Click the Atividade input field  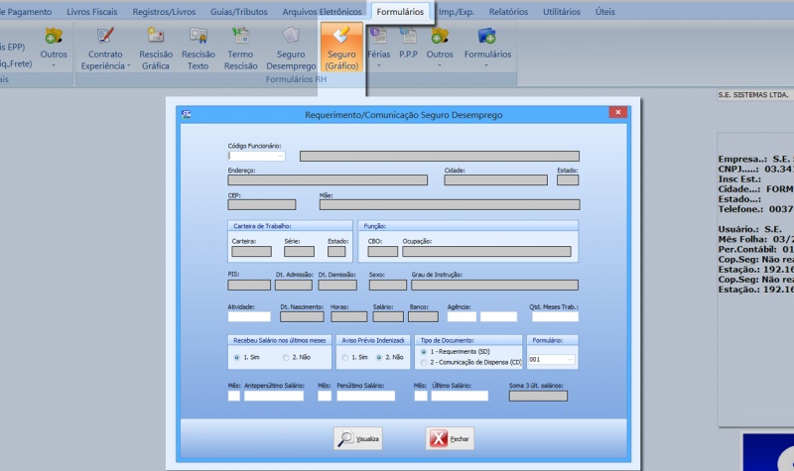click(249, 317)
